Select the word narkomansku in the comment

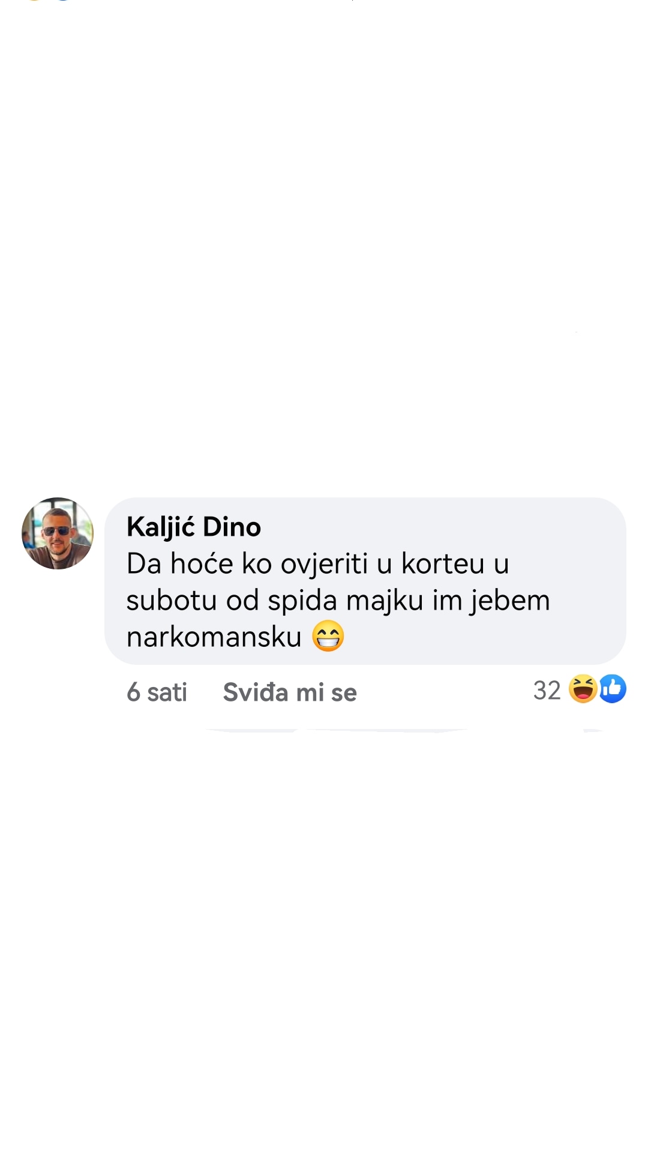click(x=214, y=637)
